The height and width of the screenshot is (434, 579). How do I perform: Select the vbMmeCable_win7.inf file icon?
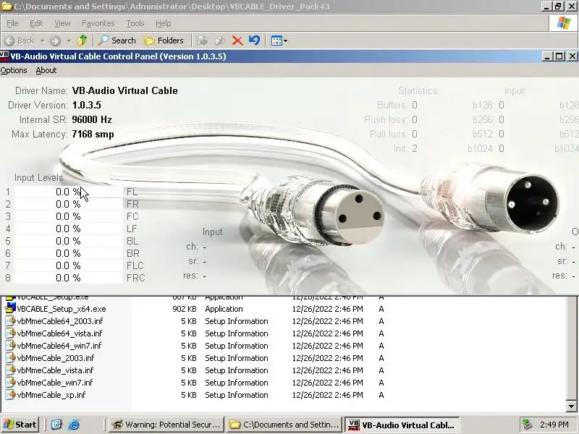pyautogui.click(x=11, y=383)
